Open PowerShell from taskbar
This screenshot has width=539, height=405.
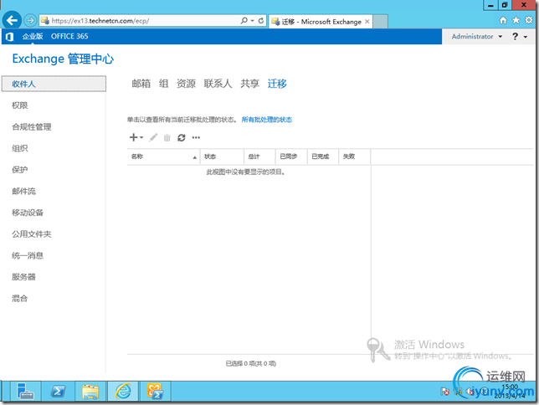[x=58, y=392]
